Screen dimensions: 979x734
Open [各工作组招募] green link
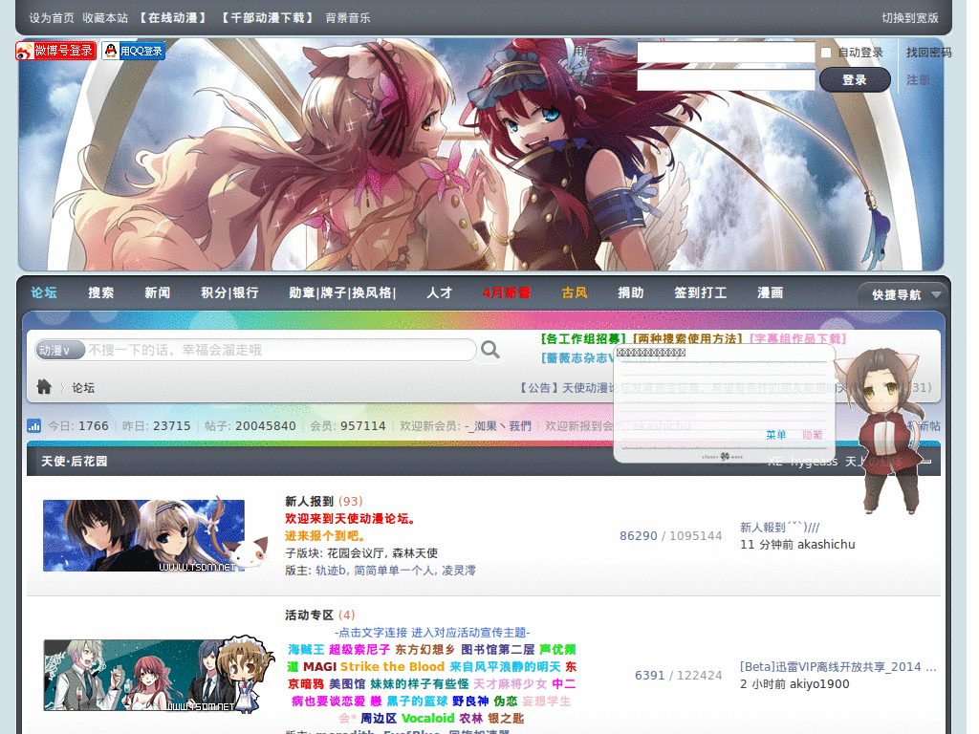tap(583, 339)
